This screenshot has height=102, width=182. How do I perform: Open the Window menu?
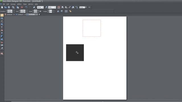click(x=31, y=4)
